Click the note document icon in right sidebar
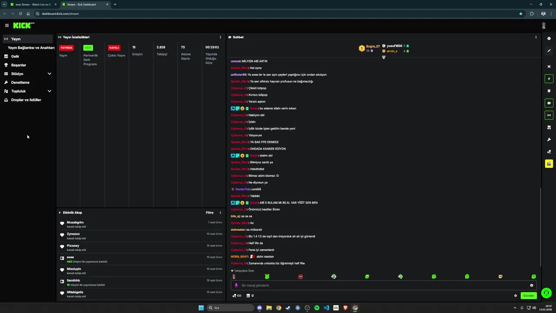 (549, 91)
